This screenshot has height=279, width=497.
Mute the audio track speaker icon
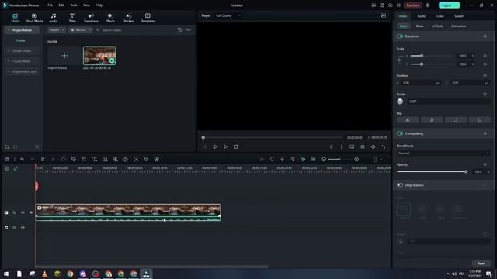[23, 227]
